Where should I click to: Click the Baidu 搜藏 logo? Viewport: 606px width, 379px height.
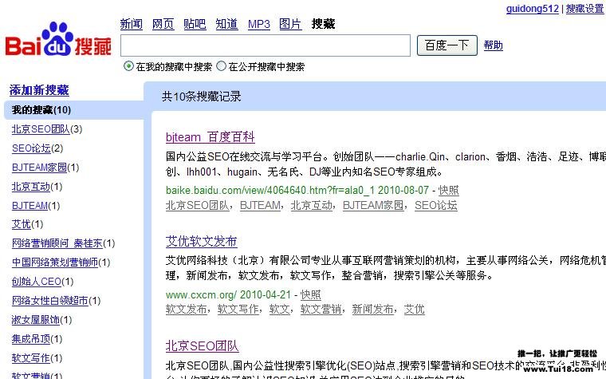(58, 40)
